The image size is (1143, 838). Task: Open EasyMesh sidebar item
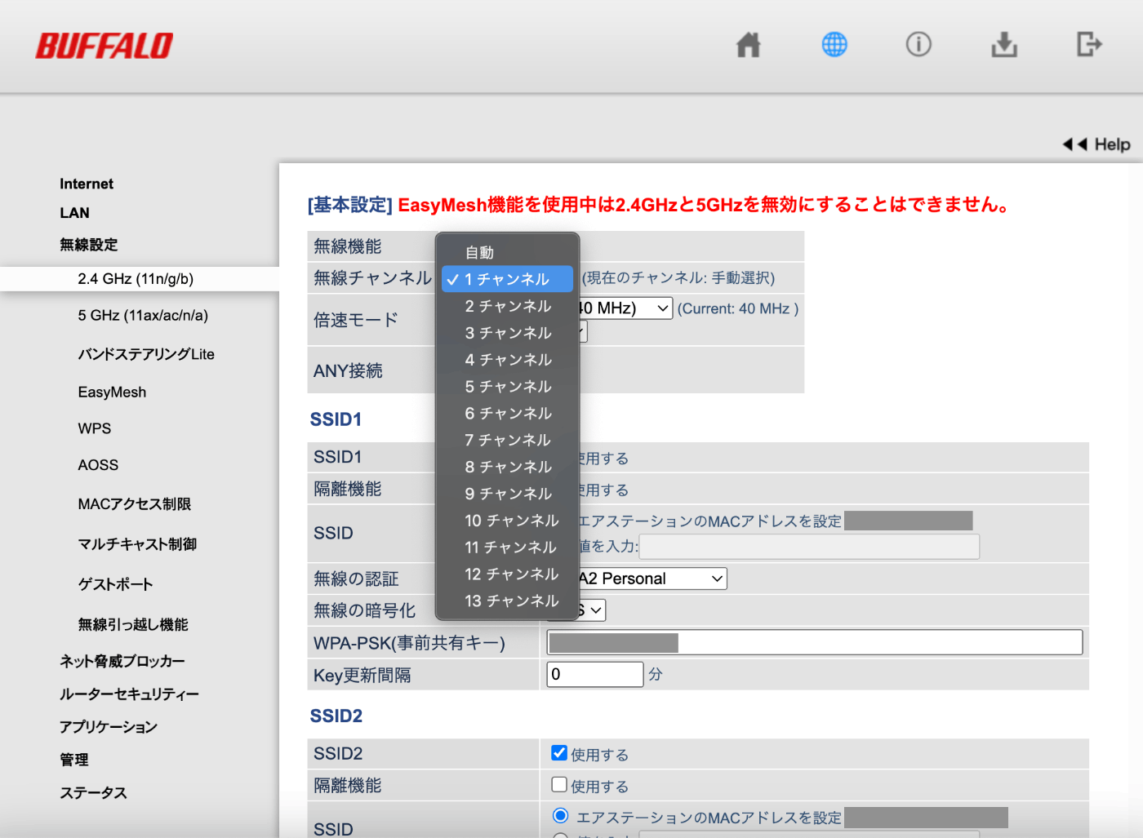pos(112,392)
